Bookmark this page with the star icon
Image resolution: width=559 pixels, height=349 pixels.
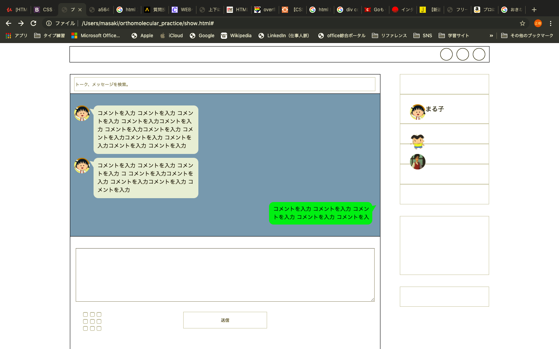(x=523, y=23)
